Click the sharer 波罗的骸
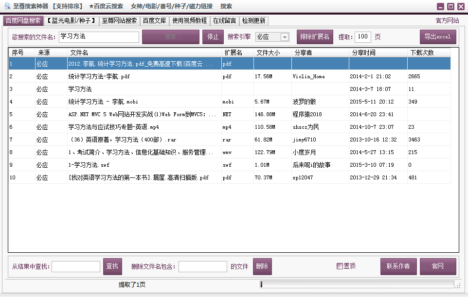The width and height of the screenshot is (468, 297). pos(304,102)
